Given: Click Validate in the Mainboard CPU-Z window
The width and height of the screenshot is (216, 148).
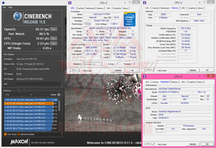Looking at the screenshot, I should (193, 144).
